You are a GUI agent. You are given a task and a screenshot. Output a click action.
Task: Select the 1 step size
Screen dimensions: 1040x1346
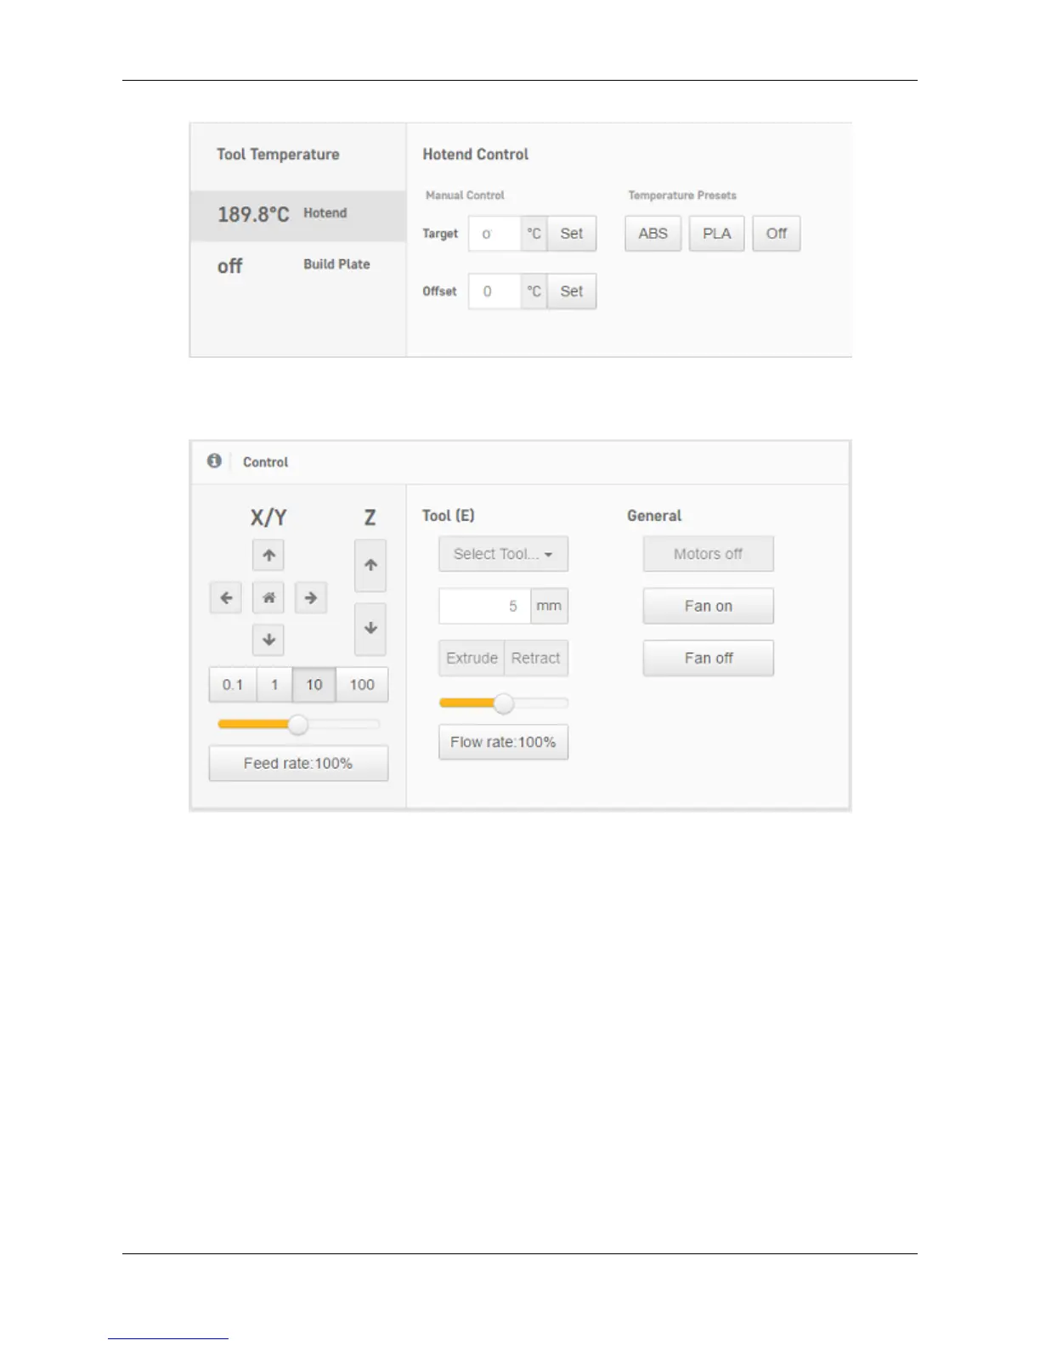tap(274, 685)
